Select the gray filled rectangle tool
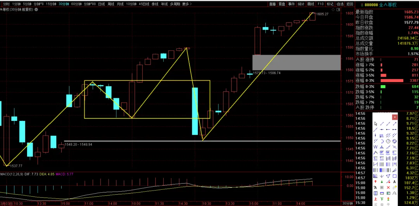The height and width of the screenshot is (206, 419). [382, 187]
